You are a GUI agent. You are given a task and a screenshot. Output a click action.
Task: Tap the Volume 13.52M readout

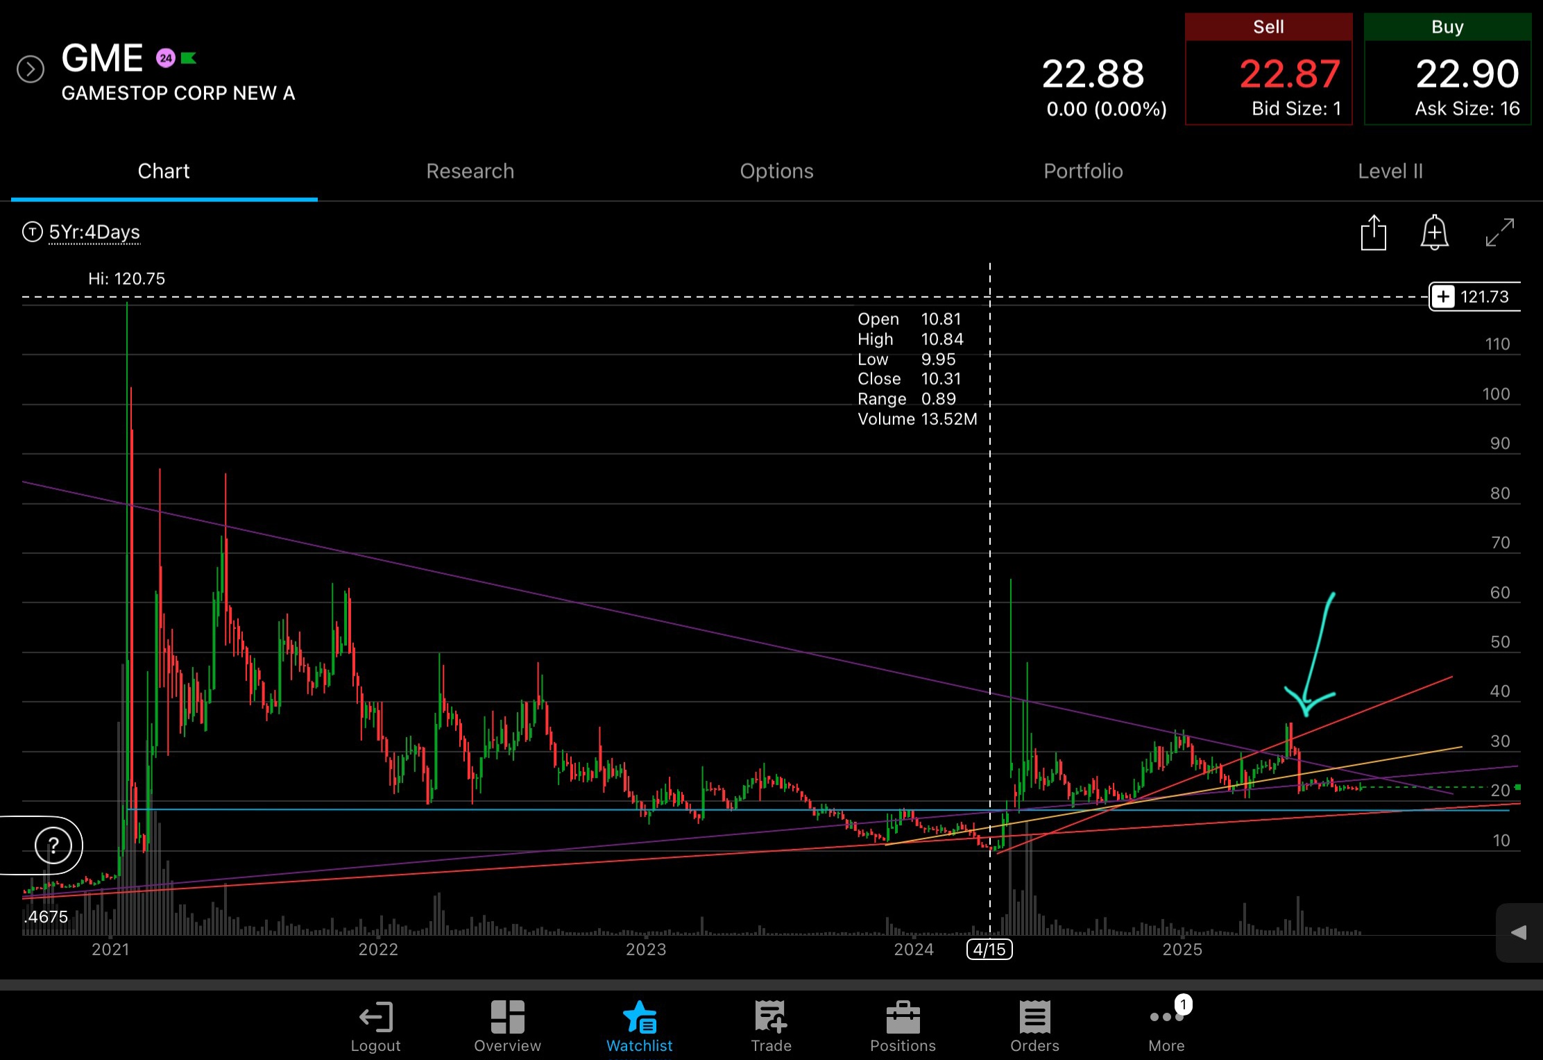[x=917, y=419]
